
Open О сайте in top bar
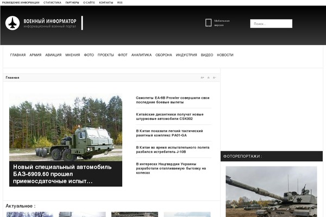(x=89, y=3)
